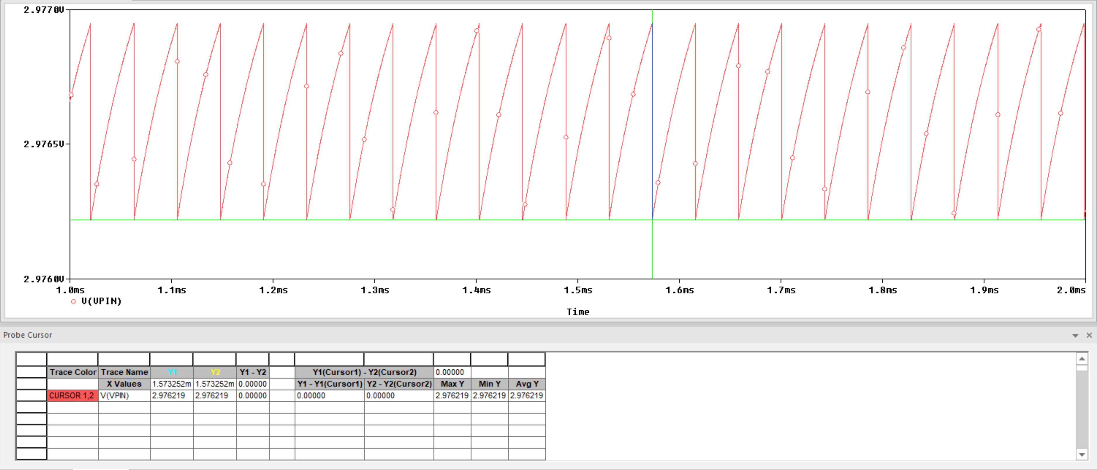Click V(VPIN) trace name in table
Image resolution: width=1097 pixels, height=470 pixels.
coord(115,396)
